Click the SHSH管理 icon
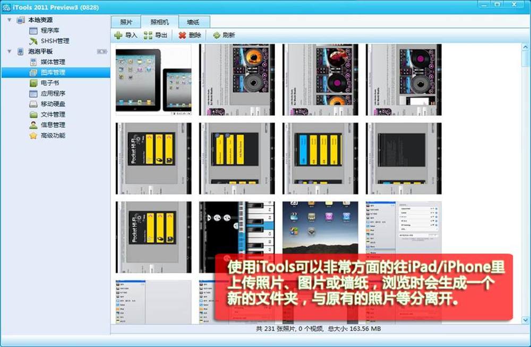This screenshot has height=347, width=531. [x=33, y=41]
